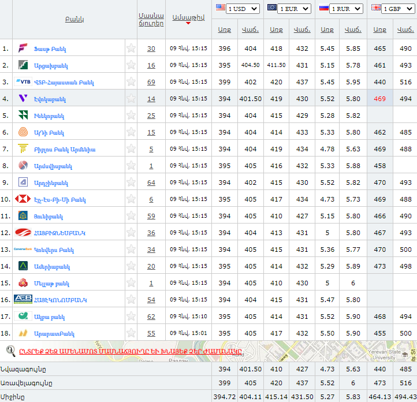Screen dimensions: 417x402
Task: Click the HSBC red hexagon logo
Action: [23, 199]
